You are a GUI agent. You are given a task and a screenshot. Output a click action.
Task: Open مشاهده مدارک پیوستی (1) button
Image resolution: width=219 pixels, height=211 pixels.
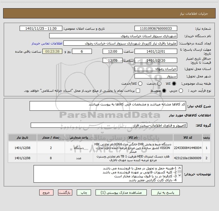(x=121, y=193)
